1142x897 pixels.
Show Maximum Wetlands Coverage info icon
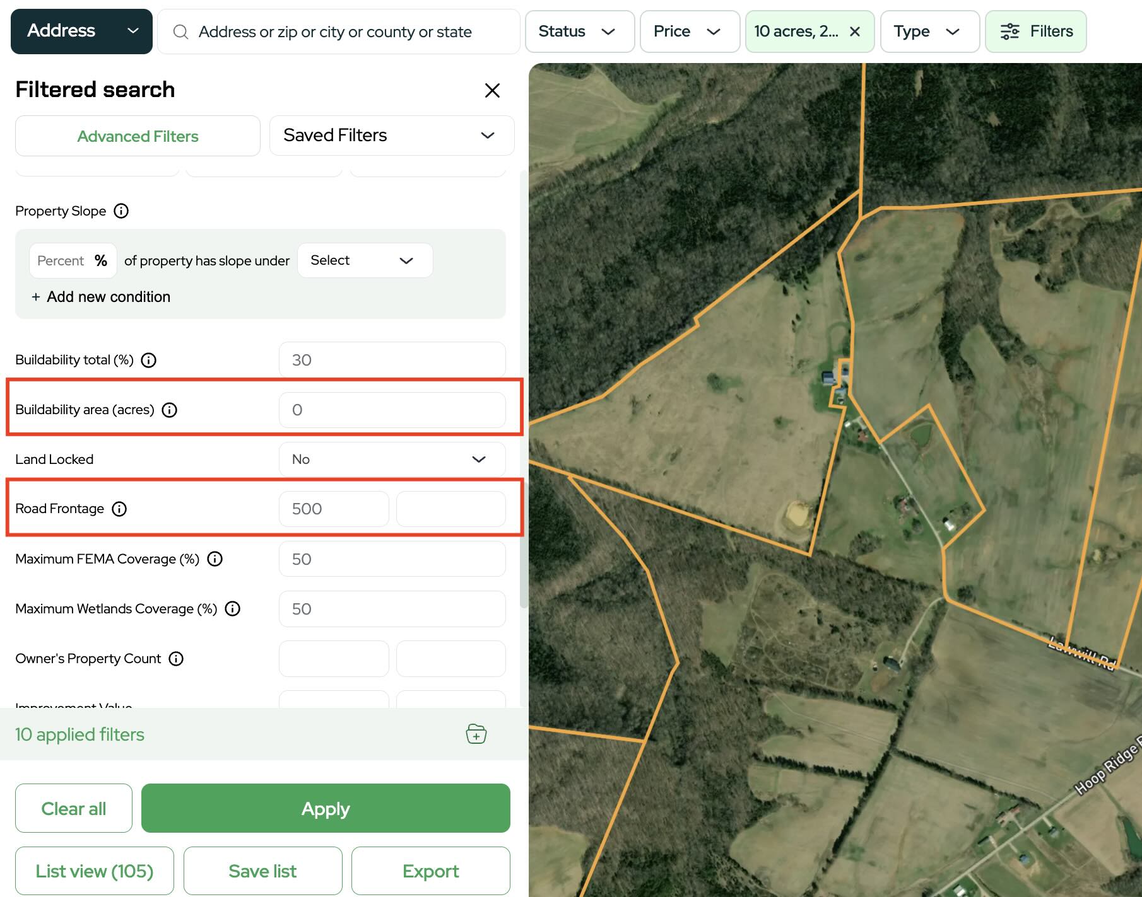point(233,609)
